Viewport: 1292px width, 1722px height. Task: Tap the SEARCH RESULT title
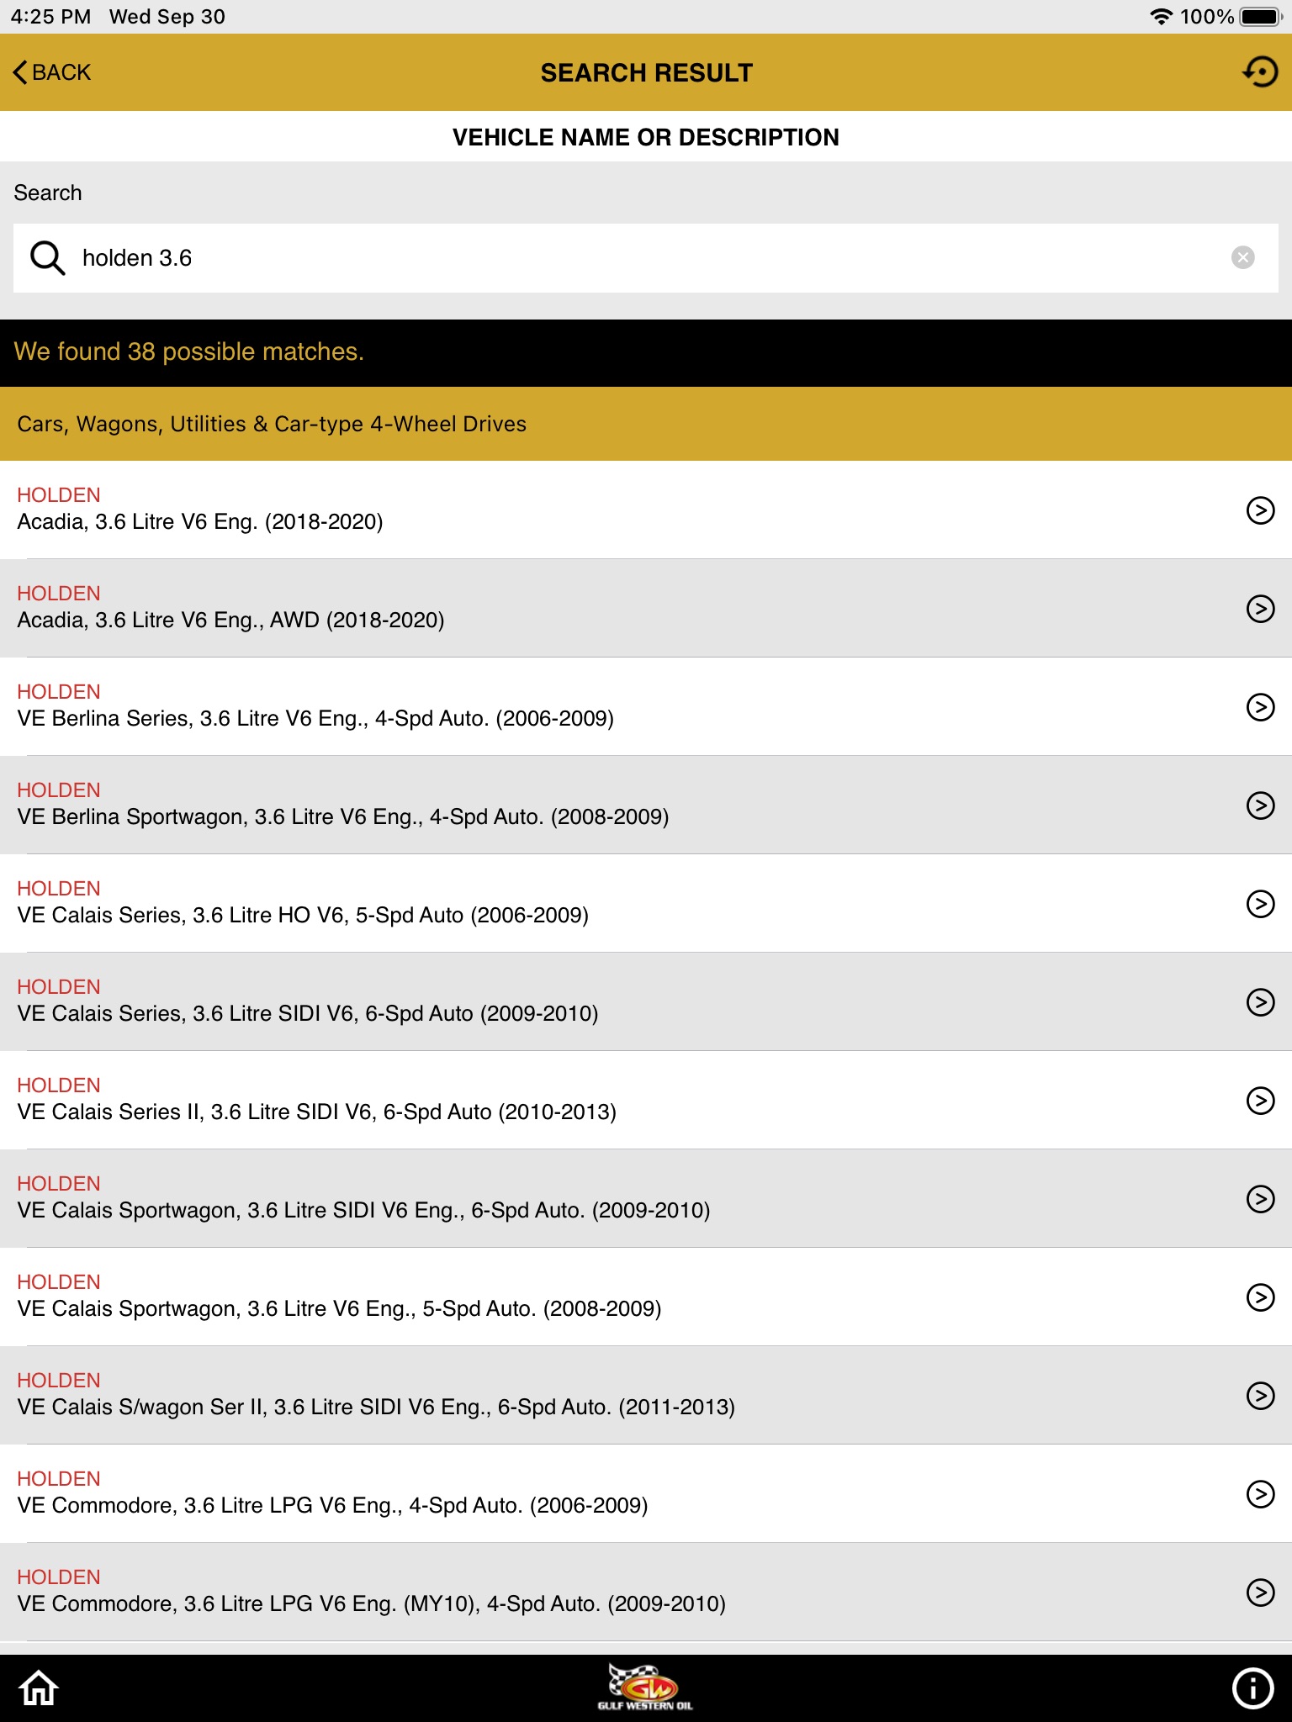point(646,73)
